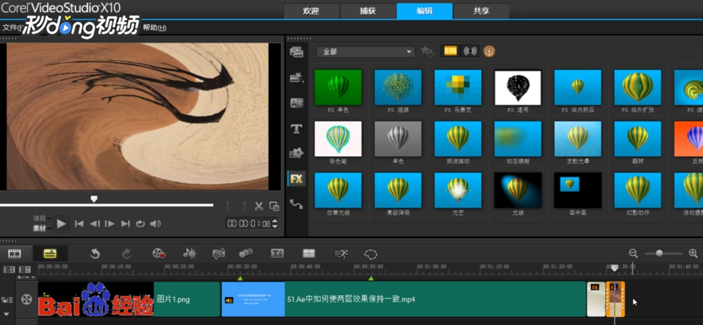The width and height of the screenshot is (703, 325).
Task: Open the Path/motion panel icon
Action: click(x=297, y=204)
